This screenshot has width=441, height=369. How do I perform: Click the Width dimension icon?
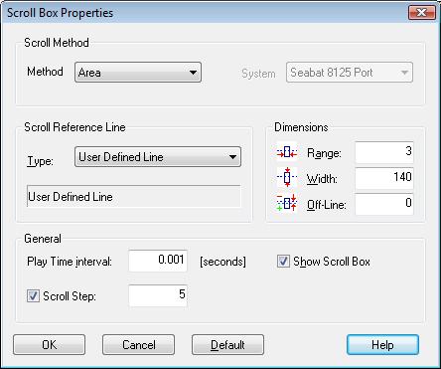pos(287,177)
